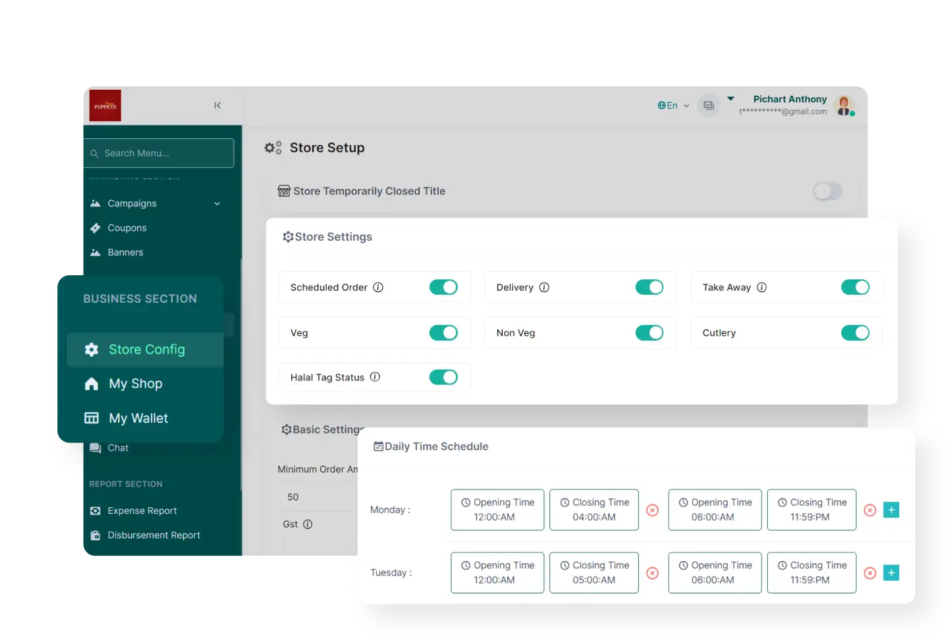Screen dimensions: 949x642
Task: Turn off the Cutlery switch
Action: [855, 332]
